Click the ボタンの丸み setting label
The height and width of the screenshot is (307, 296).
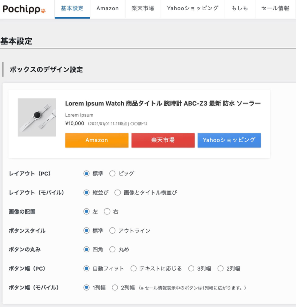[x=25, y=249]
